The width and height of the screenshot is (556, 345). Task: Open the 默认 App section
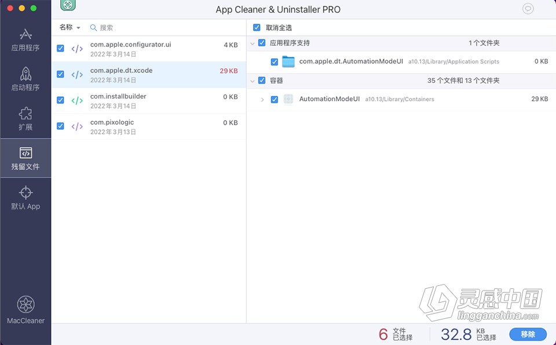25,199
